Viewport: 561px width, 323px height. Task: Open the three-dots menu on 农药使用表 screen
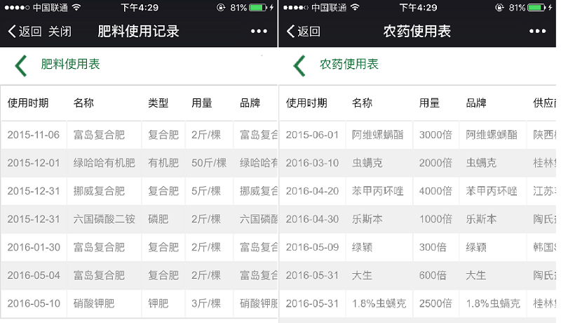[537, 32]
